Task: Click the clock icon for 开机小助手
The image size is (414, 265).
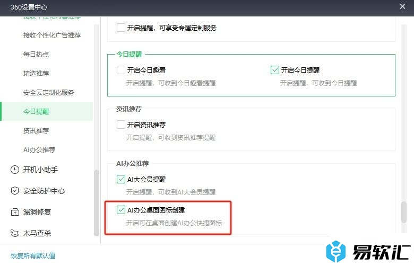Action: coord(15,170)
